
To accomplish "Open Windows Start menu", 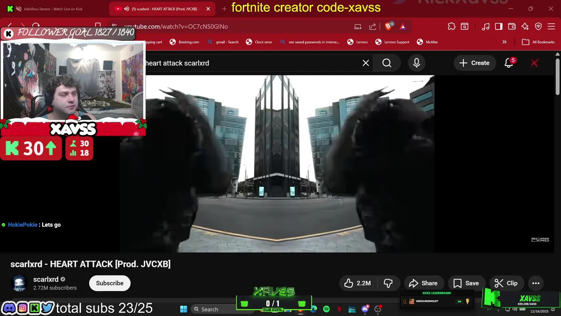I will [x=184, y=309].
